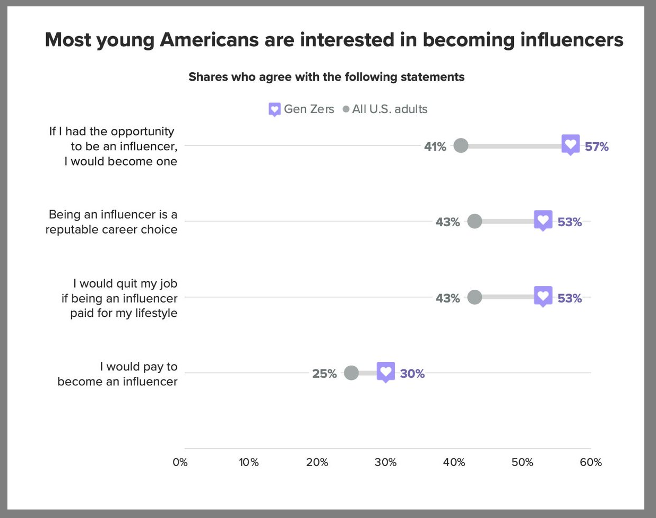Viewport: 656px width, 518px height.
Task: Select the gray dot marker at 41%
Action: click(x=461, y=145)
